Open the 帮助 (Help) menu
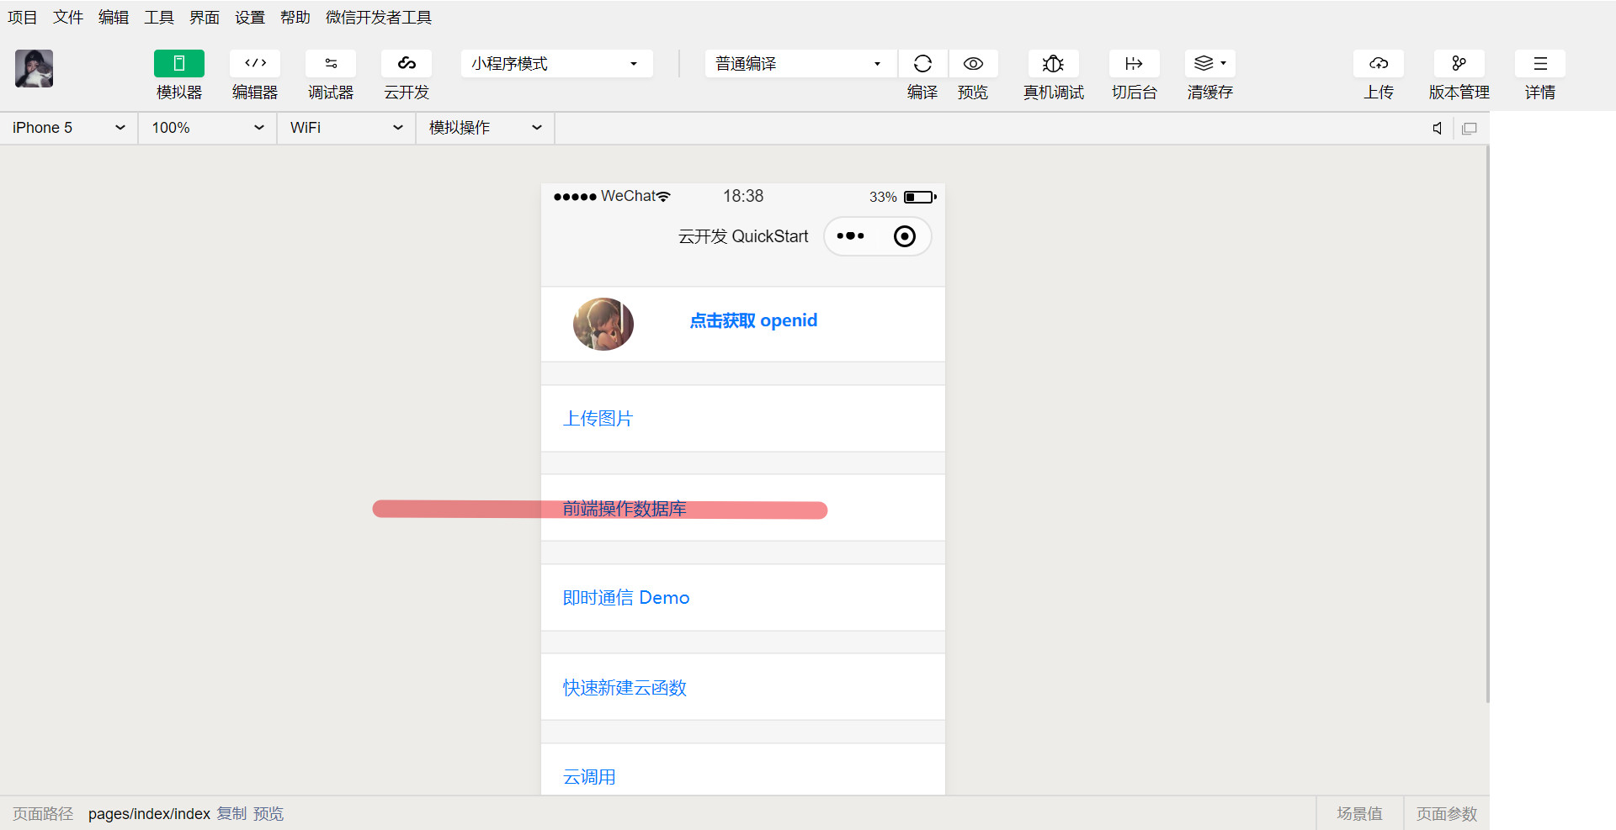This screenshot has width=1616, height=830. [295, 18]
